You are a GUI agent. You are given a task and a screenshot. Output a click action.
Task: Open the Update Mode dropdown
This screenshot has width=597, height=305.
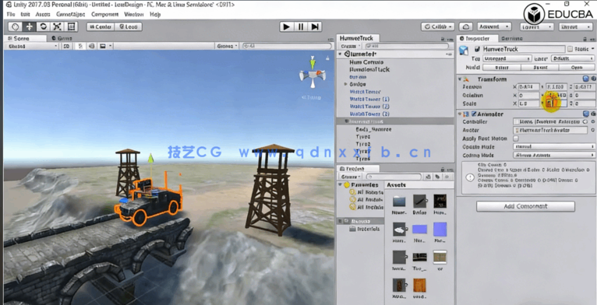[554, 147]
